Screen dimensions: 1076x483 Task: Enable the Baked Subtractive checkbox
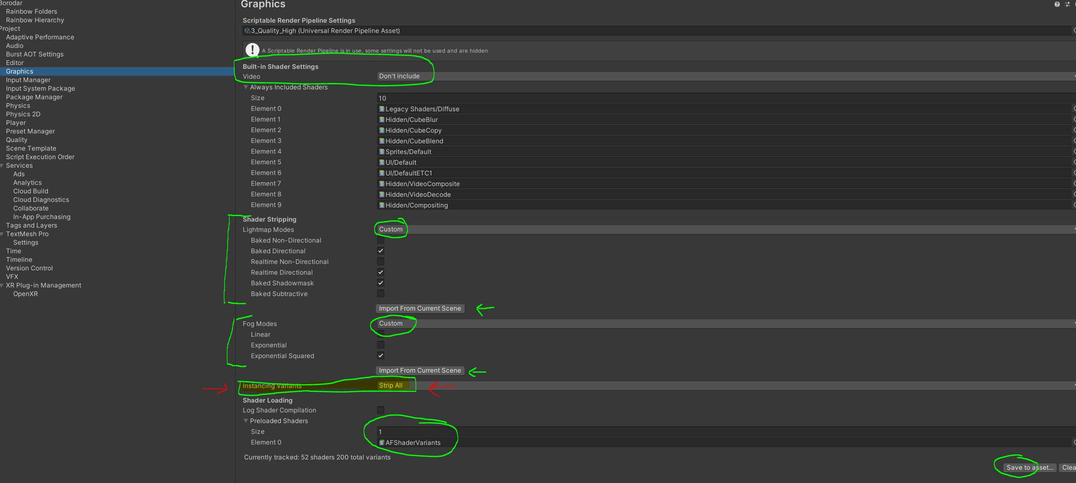point(380,293)
